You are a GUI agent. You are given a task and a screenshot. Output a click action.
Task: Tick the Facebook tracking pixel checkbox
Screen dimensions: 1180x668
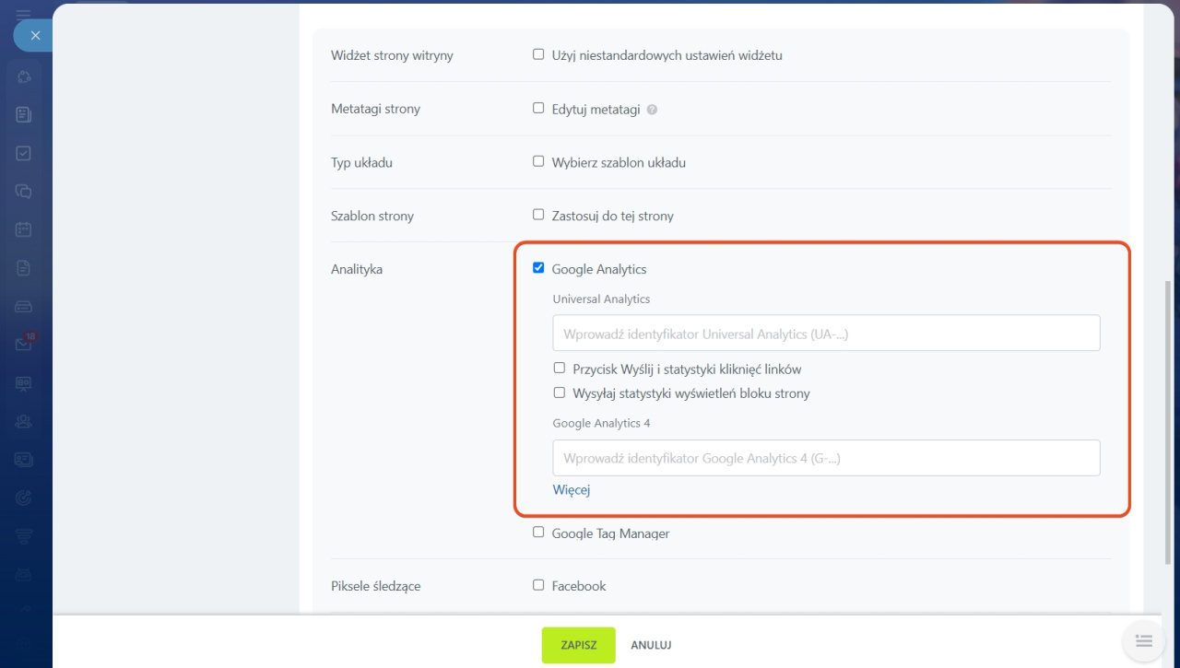tap(538, 584)
